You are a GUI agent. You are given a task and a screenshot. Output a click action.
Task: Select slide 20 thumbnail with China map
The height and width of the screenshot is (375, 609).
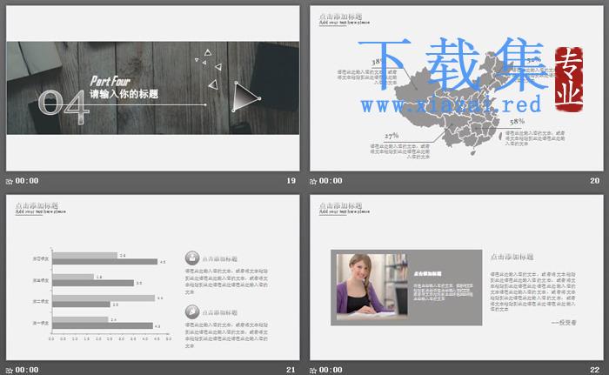coord(457,88)
